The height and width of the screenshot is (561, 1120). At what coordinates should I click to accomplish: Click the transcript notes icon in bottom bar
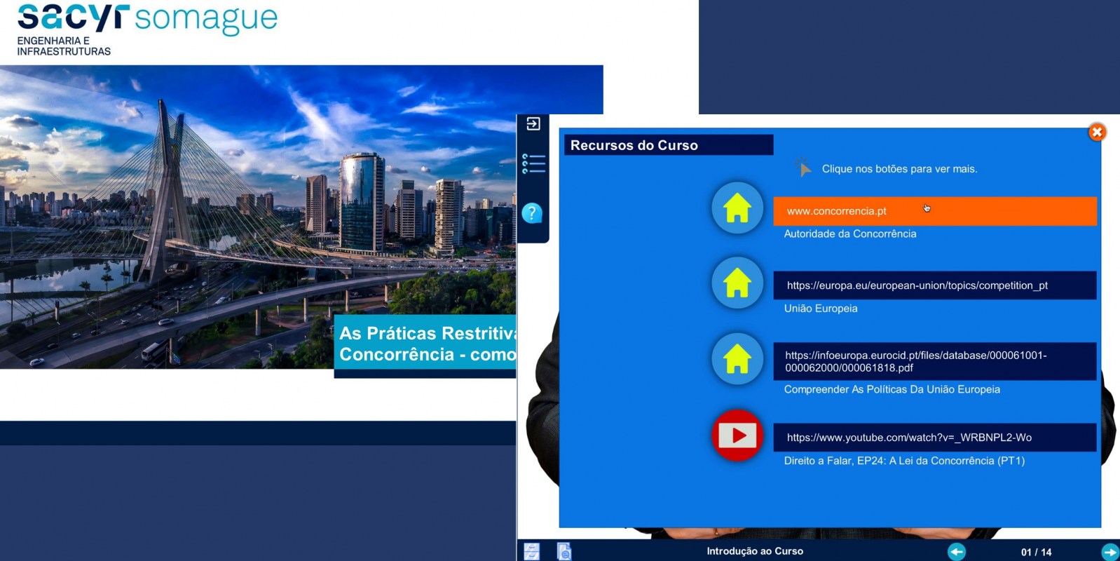coord(532,551)
